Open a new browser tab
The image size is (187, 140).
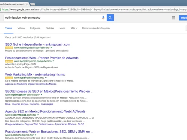pos(33,4)
